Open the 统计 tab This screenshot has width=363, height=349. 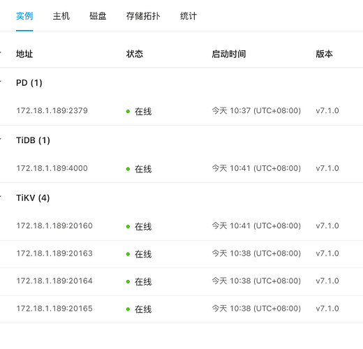tap(188, 16)
